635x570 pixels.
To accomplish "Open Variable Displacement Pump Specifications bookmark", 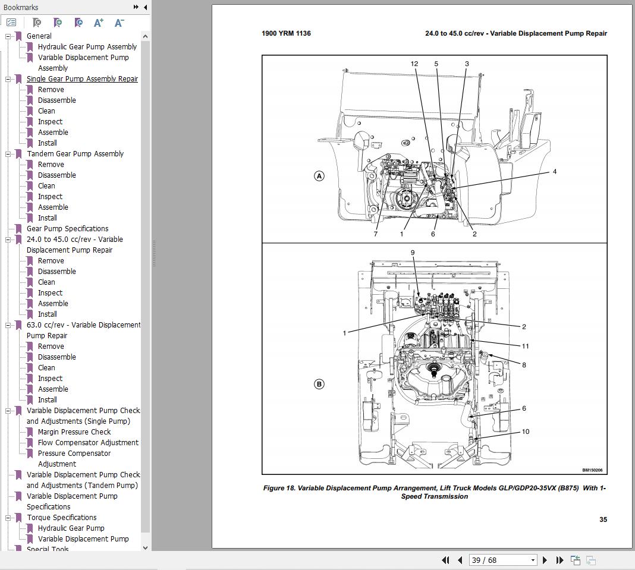I will pyautogui.click(x=72, y=501).
